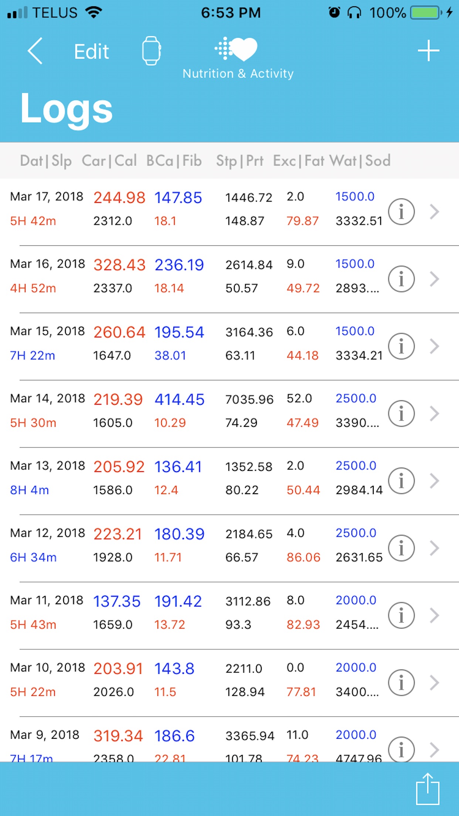
Task: View info icon for Mar 14, 2018
Action: coord(401,414)
